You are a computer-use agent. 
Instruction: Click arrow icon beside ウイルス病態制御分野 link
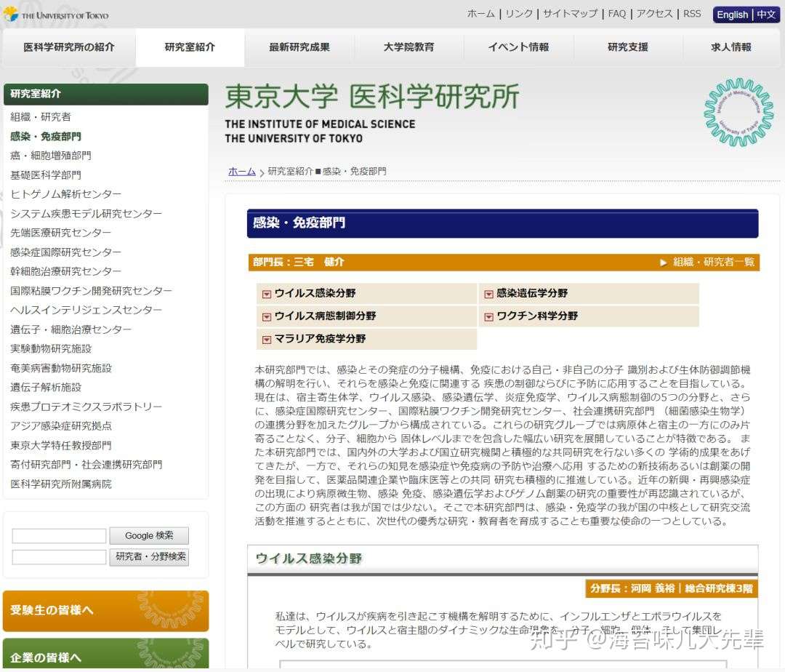(266, 317)
